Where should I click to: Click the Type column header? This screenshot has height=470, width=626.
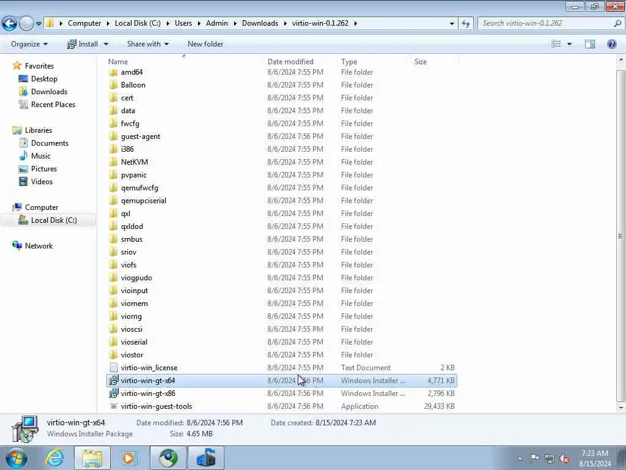(374, 62)
